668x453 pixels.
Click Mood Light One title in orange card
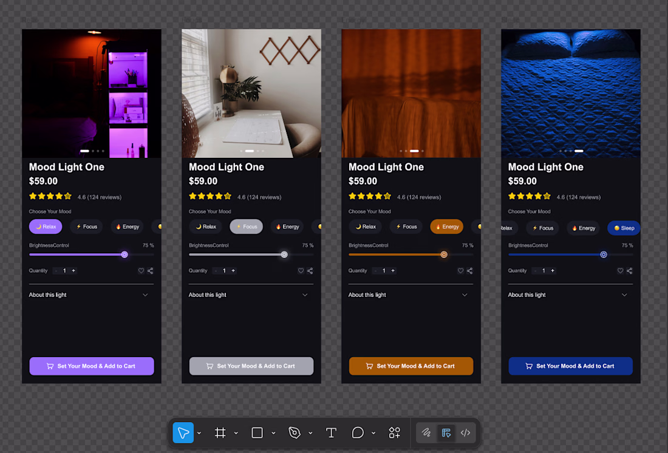click(x=386, y=167)
